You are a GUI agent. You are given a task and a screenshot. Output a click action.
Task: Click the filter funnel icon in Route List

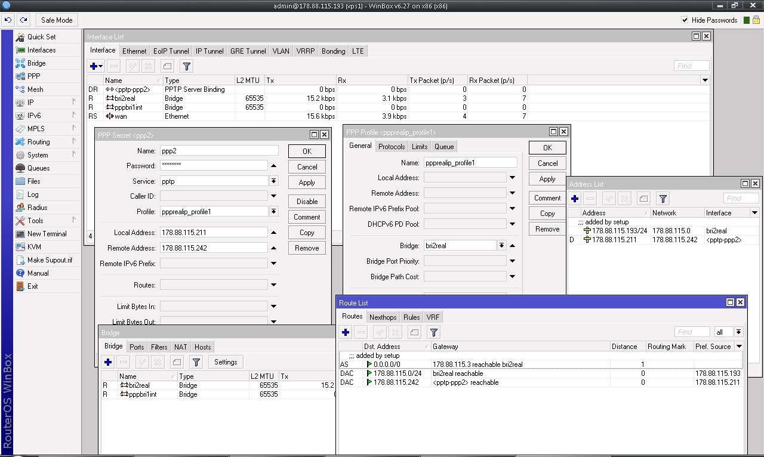click(x=433, y=332)
